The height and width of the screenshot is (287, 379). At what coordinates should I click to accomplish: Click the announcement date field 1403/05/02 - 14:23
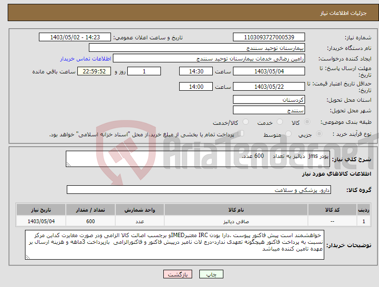click(75, 37)
